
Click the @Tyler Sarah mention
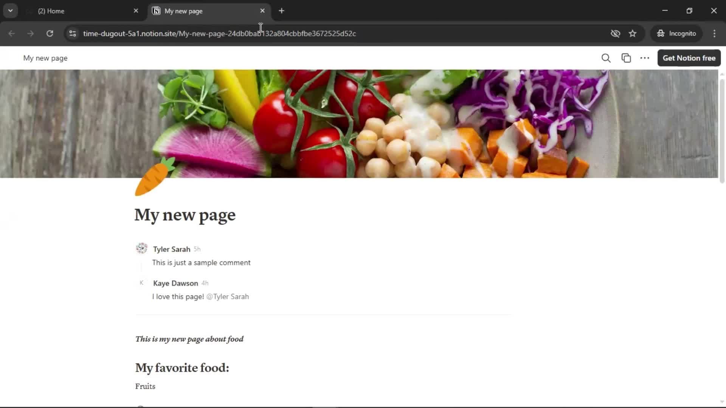[228, 297]
